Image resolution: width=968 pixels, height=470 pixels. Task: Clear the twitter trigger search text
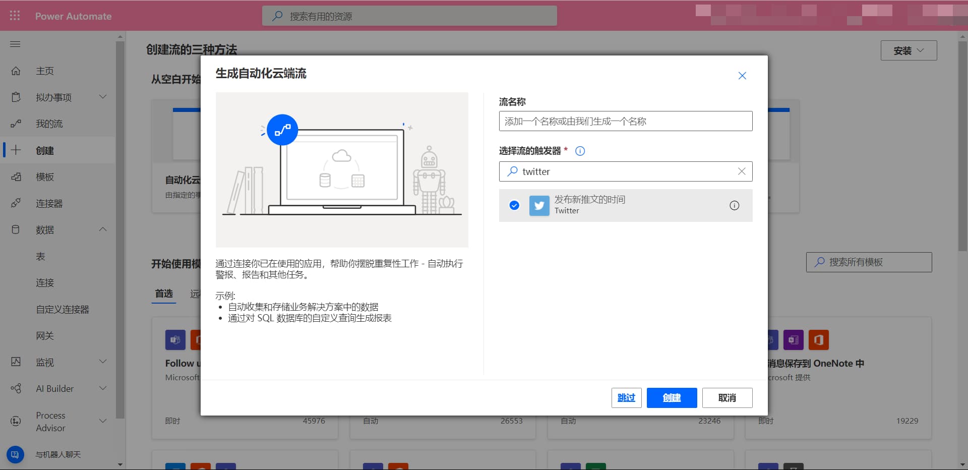742,171
